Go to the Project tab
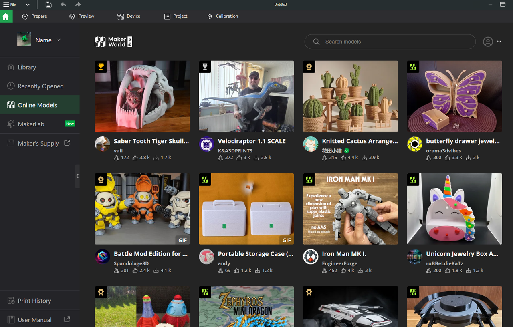513x327 pixels. click(x=176, y=16)
